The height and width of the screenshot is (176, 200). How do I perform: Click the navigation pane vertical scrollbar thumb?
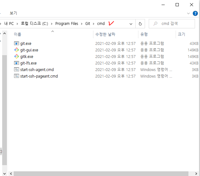[5, 110]
